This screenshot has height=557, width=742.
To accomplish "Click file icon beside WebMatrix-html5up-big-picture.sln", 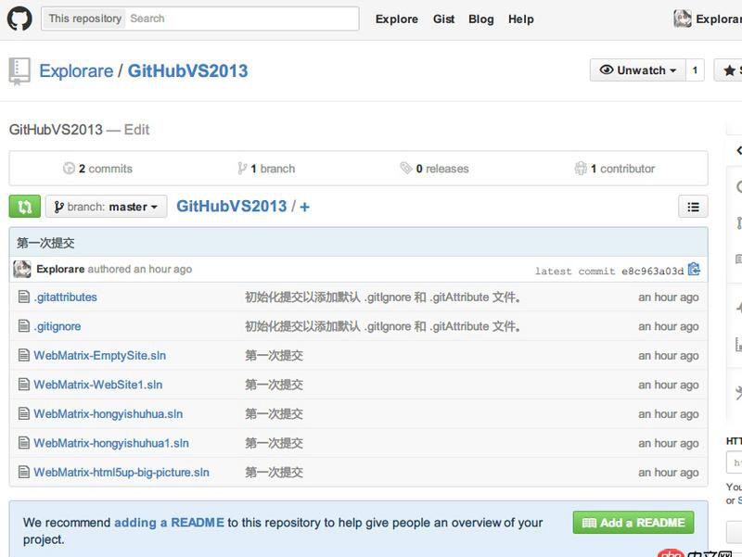I will (24, 472).
